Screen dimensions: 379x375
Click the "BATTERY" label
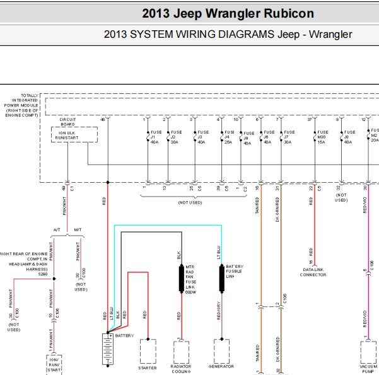tap(124, 336)
